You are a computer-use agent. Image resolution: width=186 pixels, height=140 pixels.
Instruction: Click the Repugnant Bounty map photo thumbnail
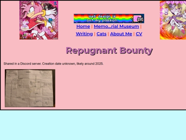pos(30,88)
